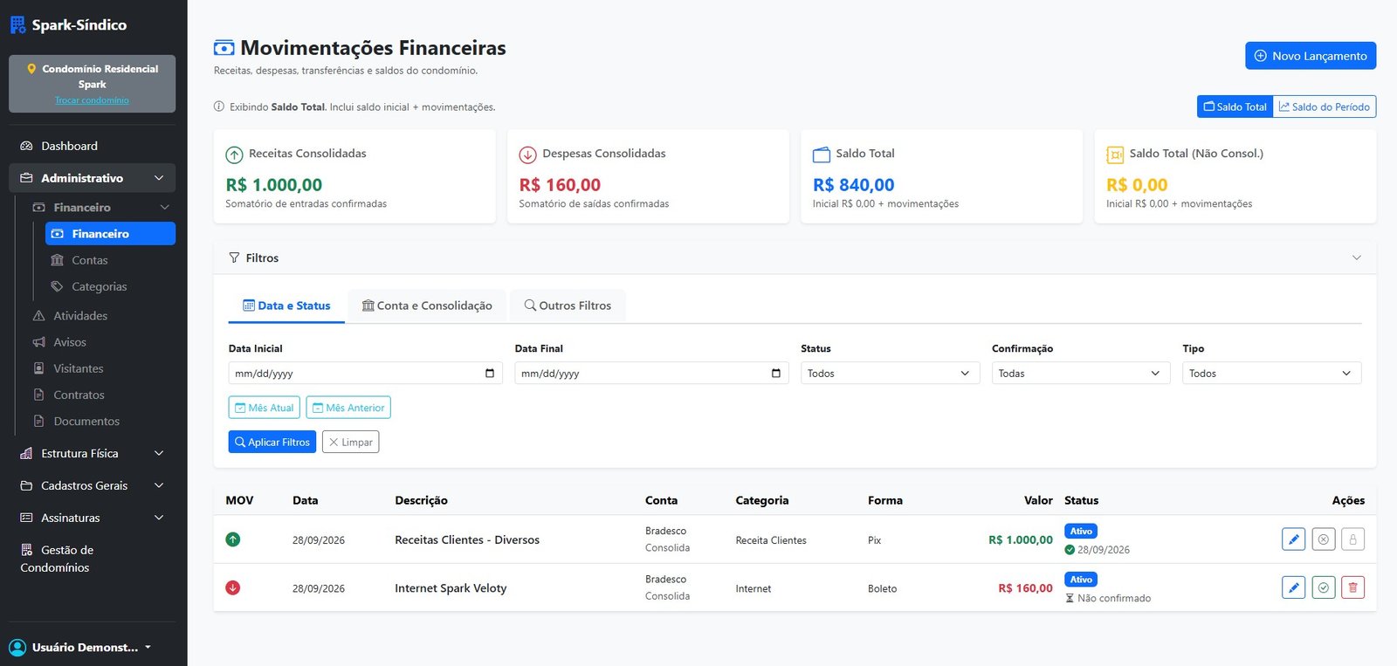
Task: Collapse the Administrativo menu section
Action: (93, 178)
